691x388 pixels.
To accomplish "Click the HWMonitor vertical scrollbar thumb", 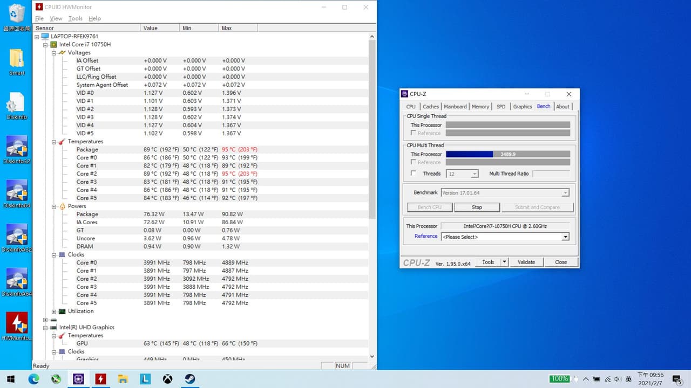I will (371, 129).
